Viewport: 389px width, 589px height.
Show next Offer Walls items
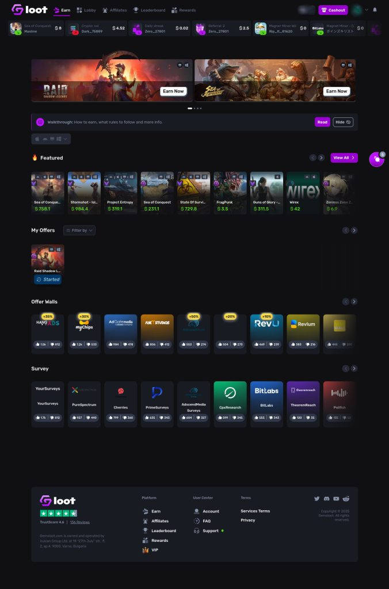pos(354,301)
